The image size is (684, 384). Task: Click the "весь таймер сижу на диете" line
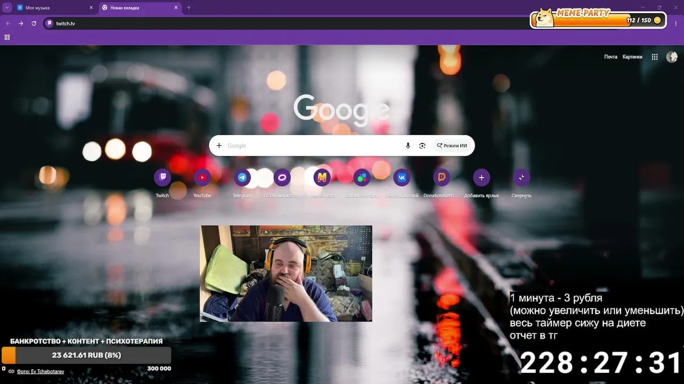point(578,323)
